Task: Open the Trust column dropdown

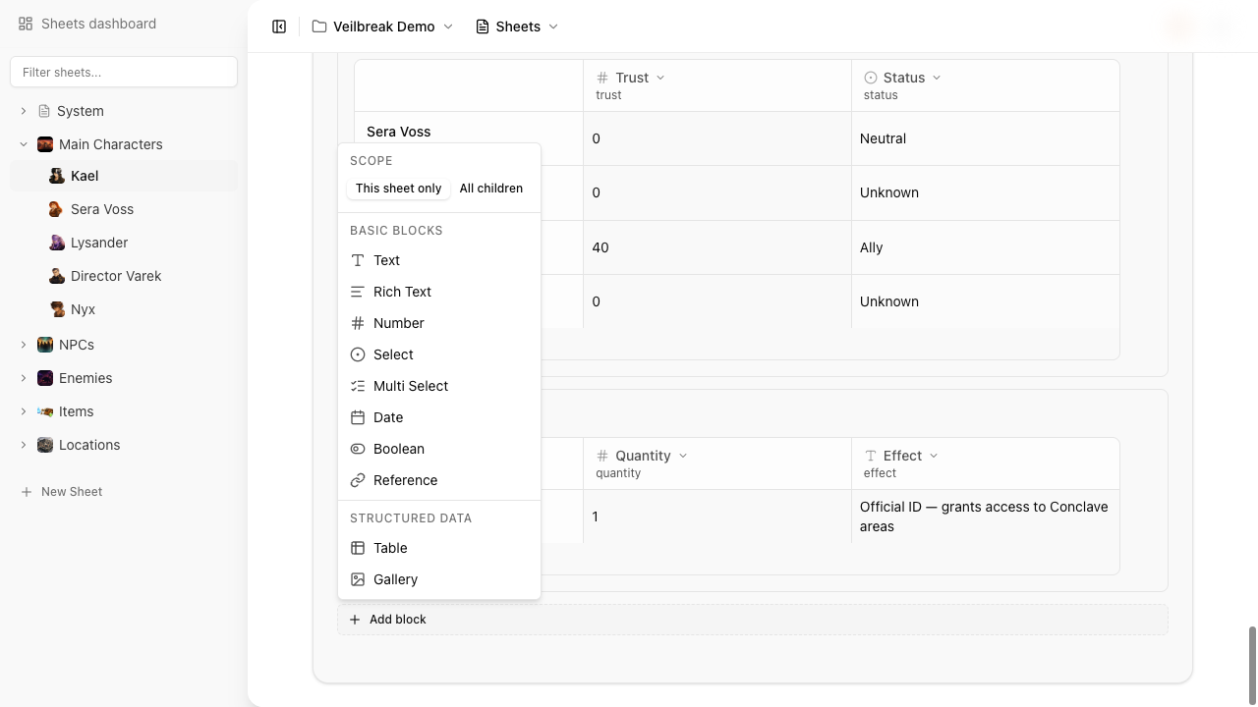Action: click(660, 78)
